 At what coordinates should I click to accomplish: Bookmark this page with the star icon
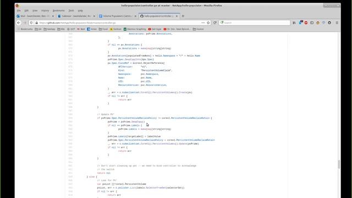coord(208,23)
